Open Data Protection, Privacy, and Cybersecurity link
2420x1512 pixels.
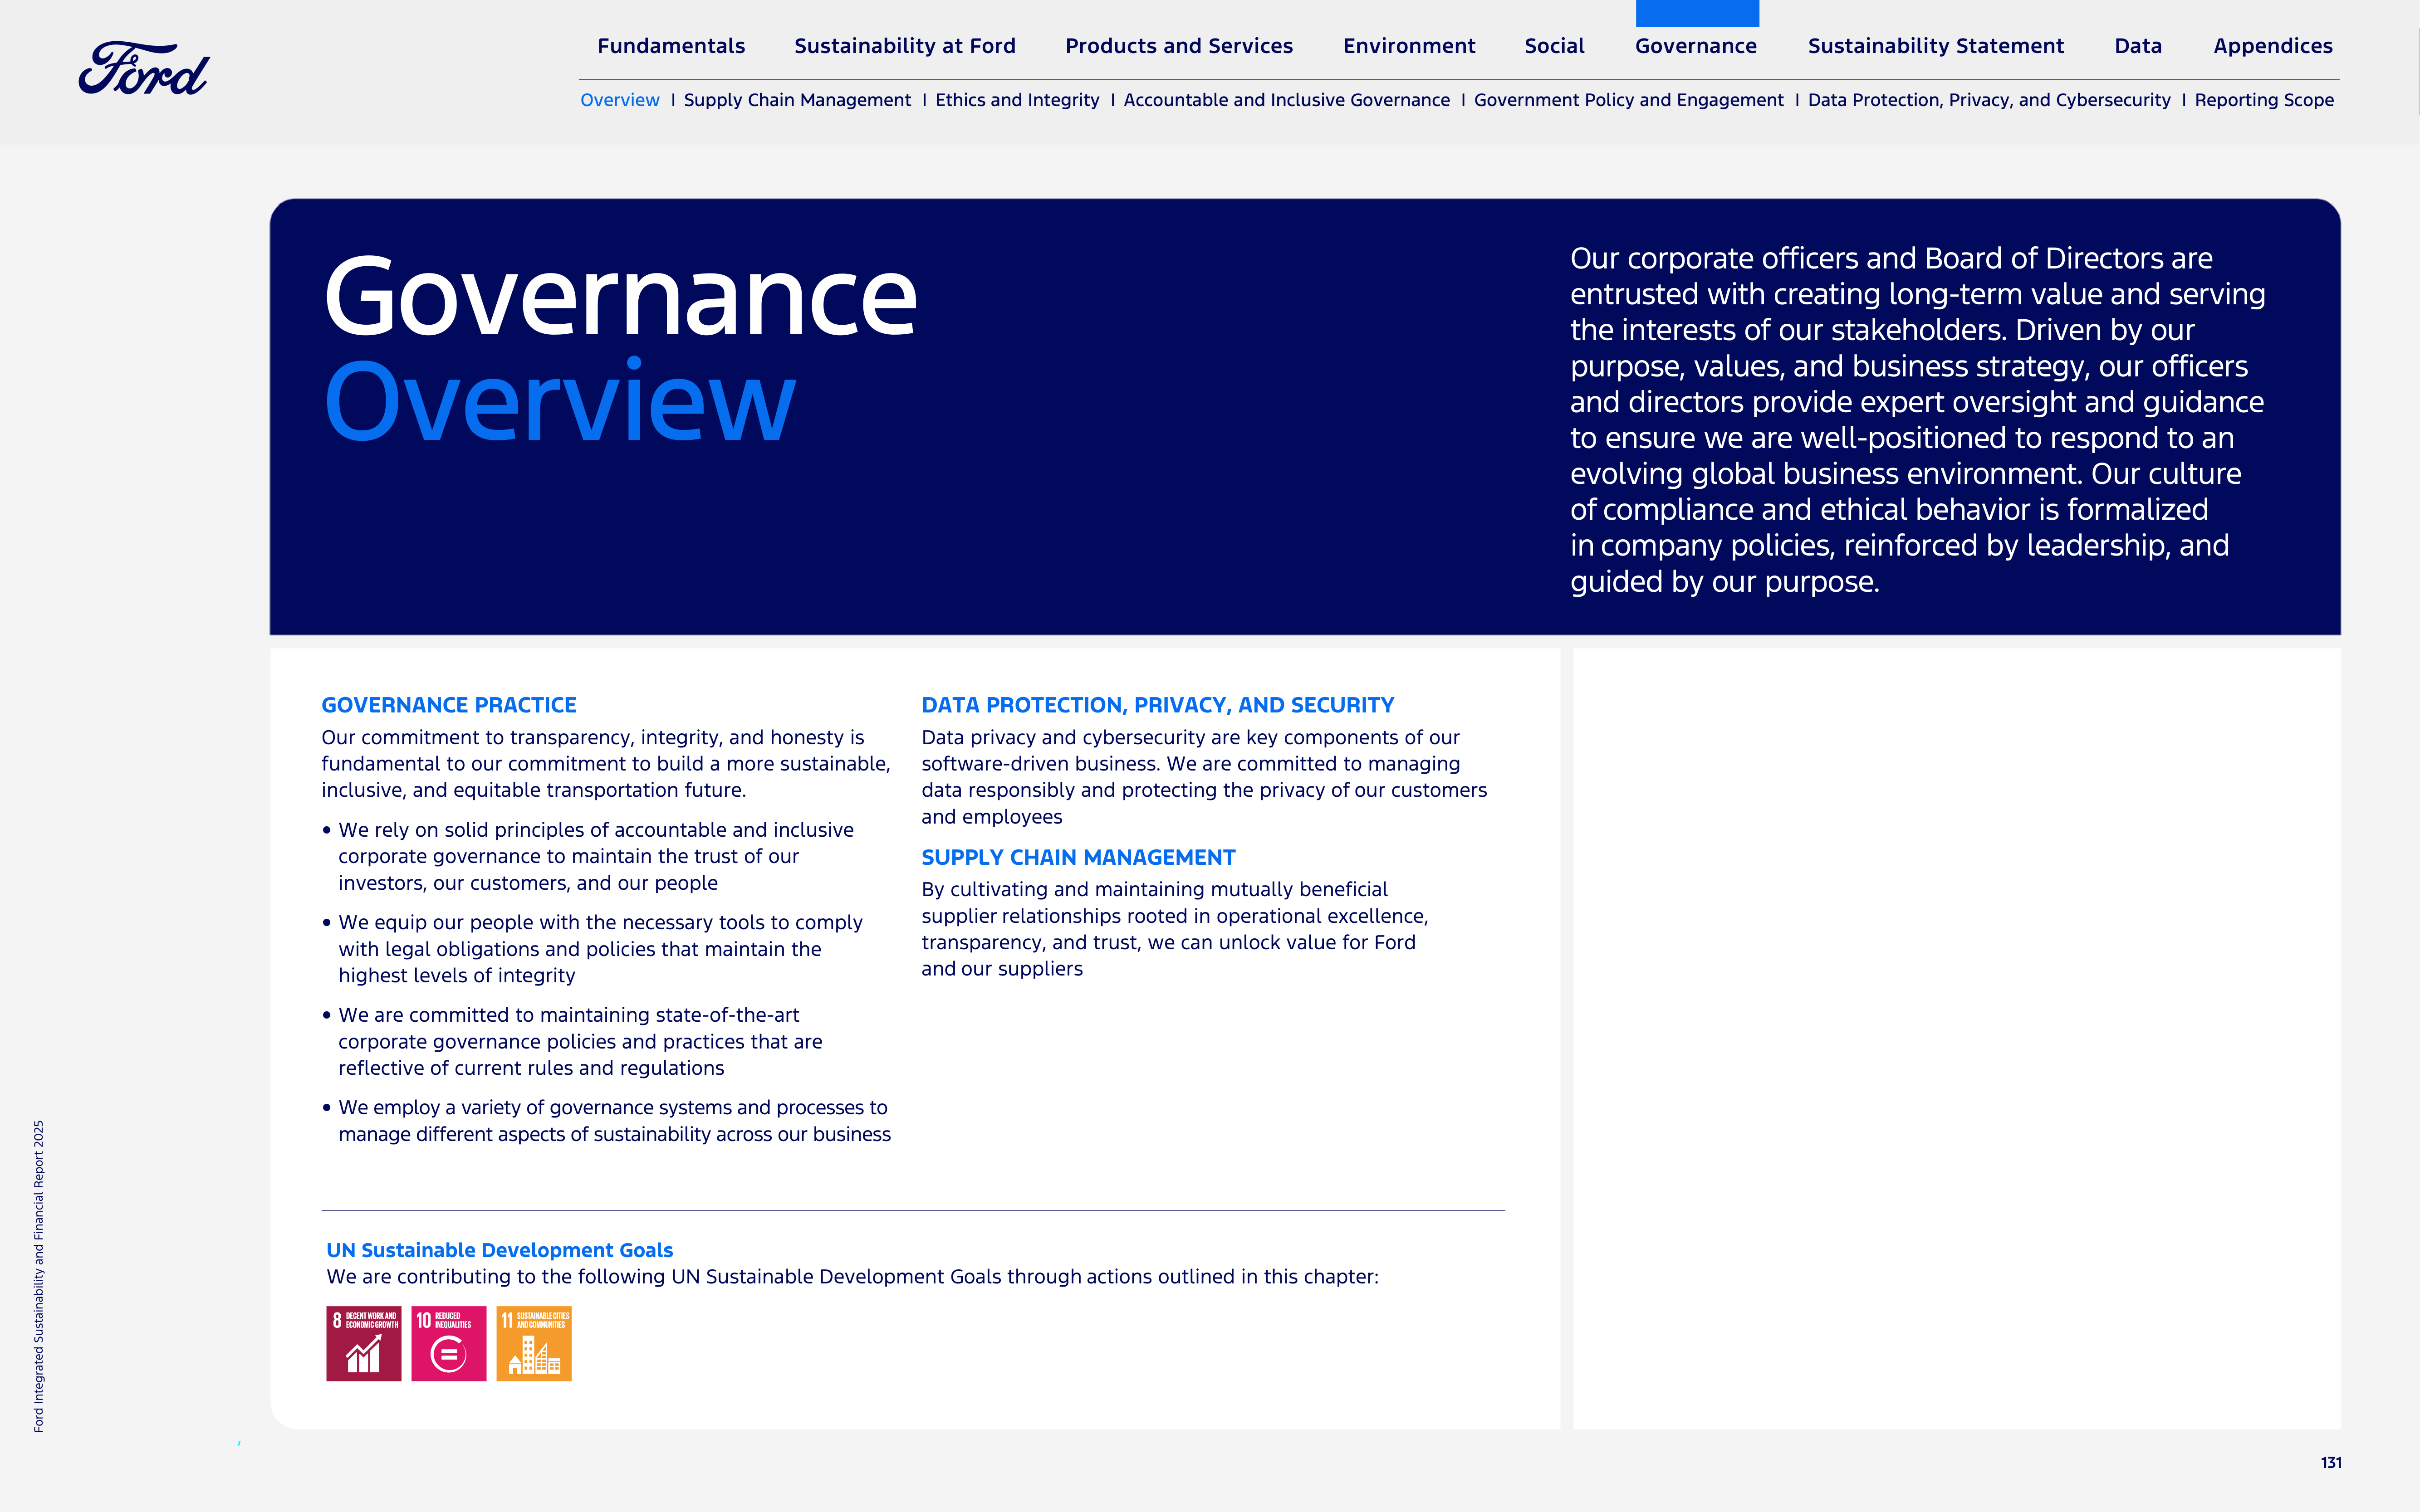pyautogui.click(x=1989, y=100)
